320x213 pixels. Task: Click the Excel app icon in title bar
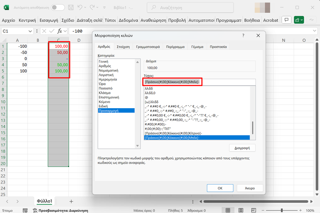(x=6, y=8)
